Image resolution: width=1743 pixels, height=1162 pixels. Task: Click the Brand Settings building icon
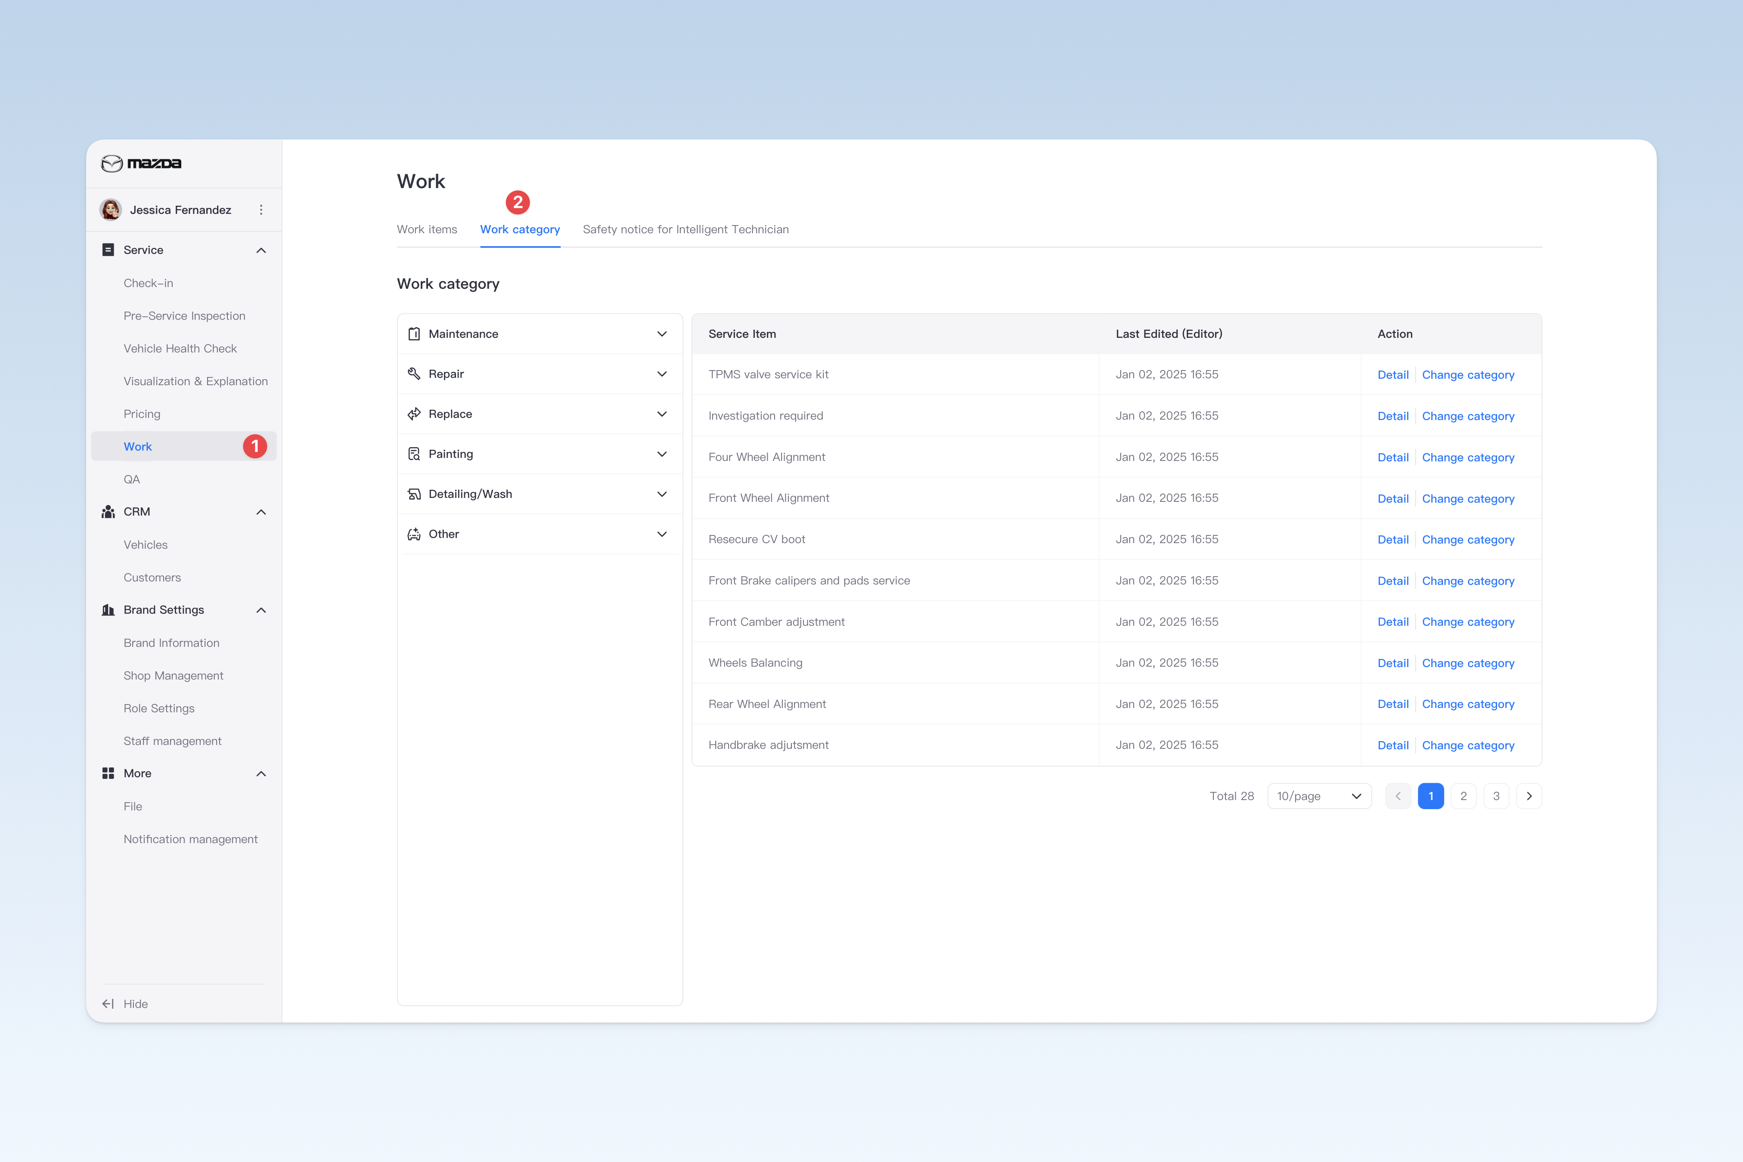coord(108,610)
